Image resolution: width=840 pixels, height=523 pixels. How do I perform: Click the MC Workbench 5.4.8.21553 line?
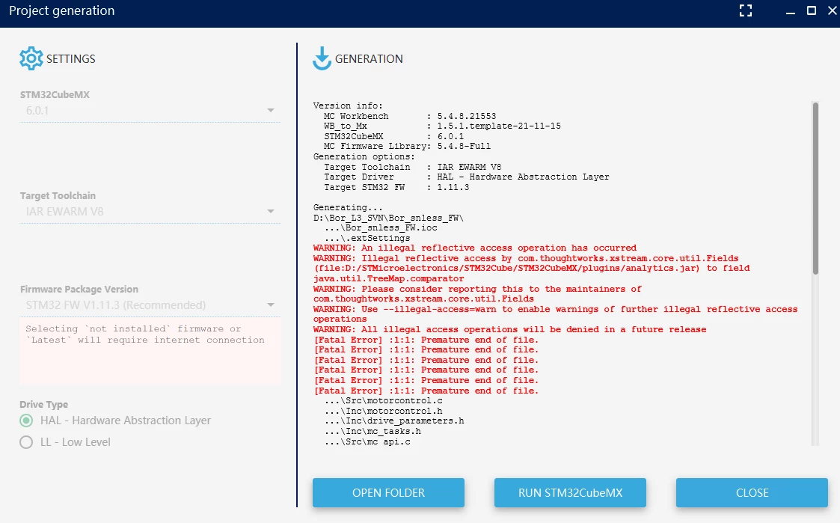[x=410, y=116]
